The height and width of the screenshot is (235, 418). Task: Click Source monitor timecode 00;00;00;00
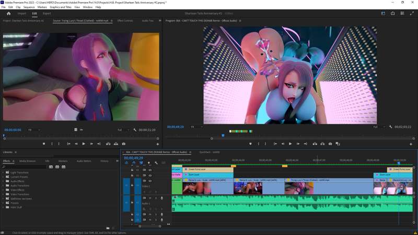click(13, 130)
